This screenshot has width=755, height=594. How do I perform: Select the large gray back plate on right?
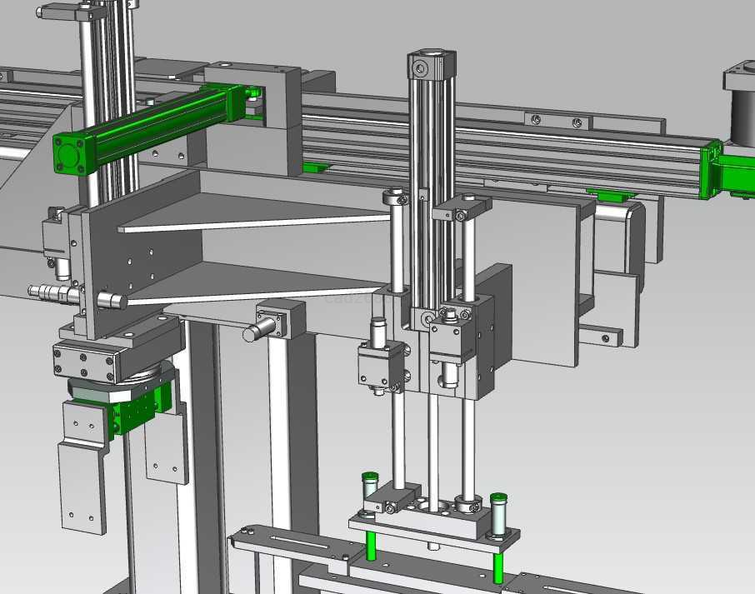542,283
